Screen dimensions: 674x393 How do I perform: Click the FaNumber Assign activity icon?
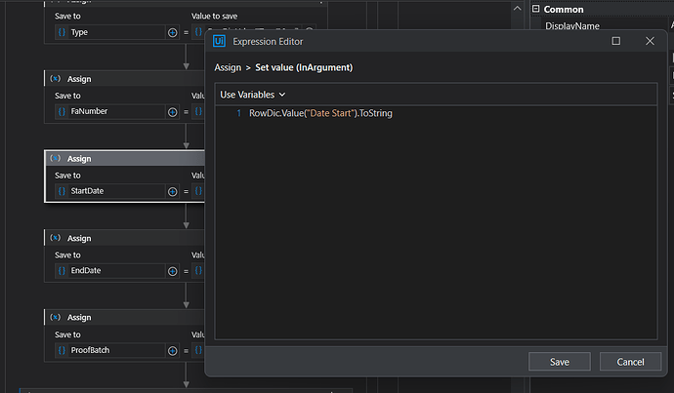55,78
